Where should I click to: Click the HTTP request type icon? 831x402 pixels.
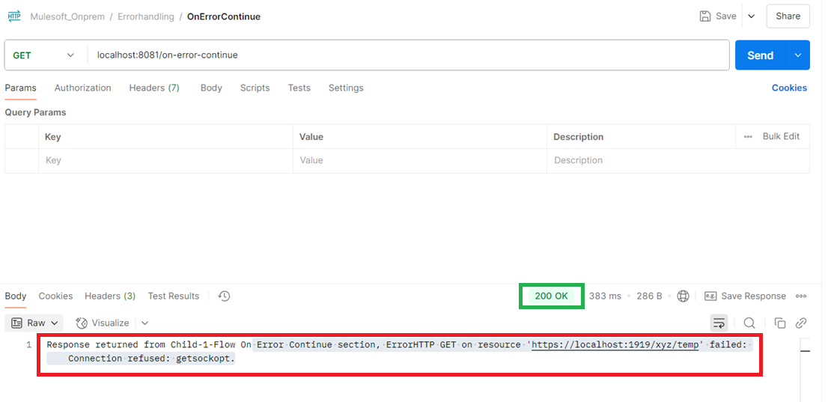14,16
